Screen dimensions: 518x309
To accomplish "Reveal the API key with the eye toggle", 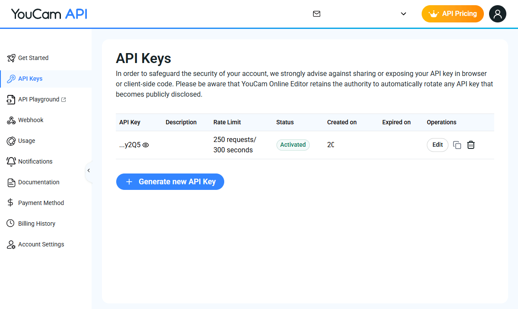I will [x=145, y=145].
